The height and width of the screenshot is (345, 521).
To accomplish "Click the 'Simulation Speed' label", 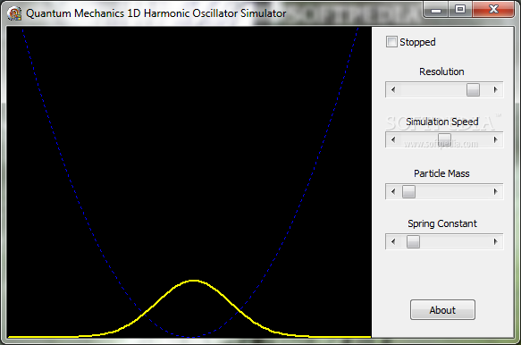I will (442, 122).
